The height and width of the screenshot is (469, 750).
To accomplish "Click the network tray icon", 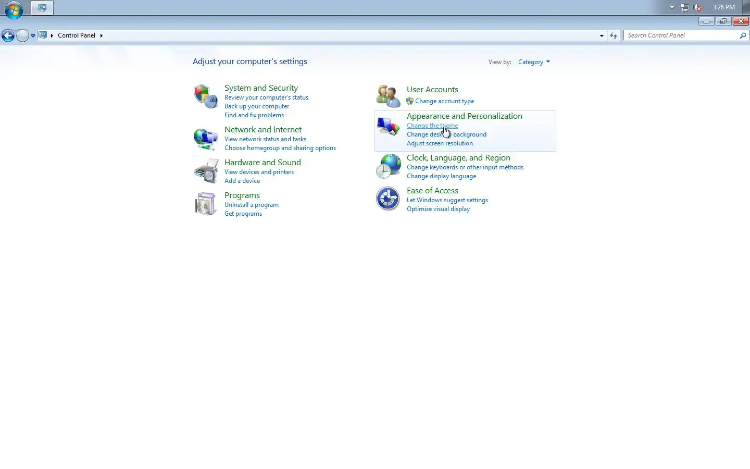I will click(x=685, y=7).
